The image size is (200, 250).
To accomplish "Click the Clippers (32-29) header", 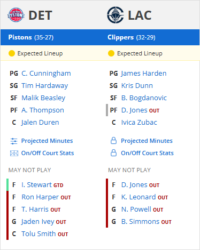I will [x=132, y=37].
